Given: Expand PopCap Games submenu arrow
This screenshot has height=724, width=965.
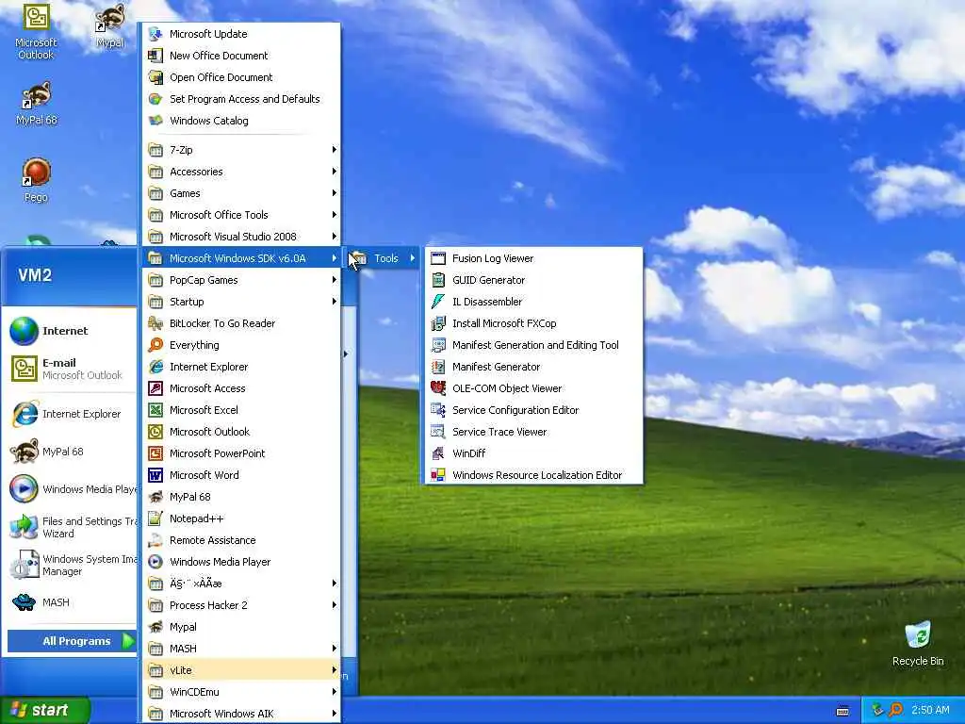Looking at the screenshot, I should coord(335,280).
